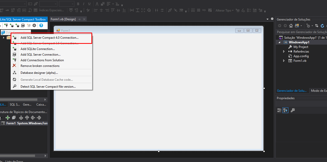Click the green plus icon in document outline
The width and height of the screenshot is (327, 162).
point(8,118)
